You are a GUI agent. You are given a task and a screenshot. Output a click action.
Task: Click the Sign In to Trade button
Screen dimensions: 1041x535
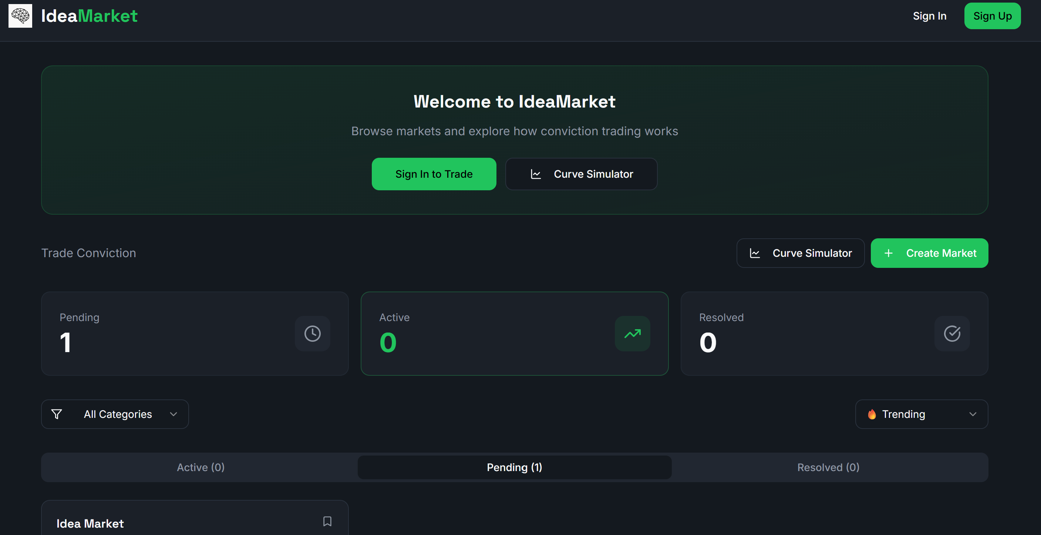434,174
